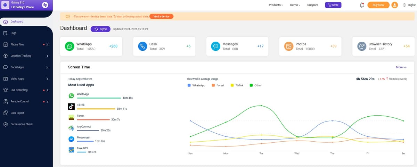Select Data Export in the sidebar
This screenshot has width=417, height=167.
[x=17, y=113]
